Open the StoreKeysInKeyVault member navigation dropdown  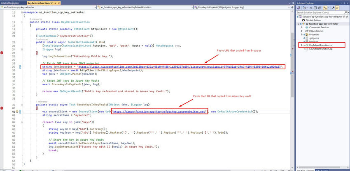point(242,7)
